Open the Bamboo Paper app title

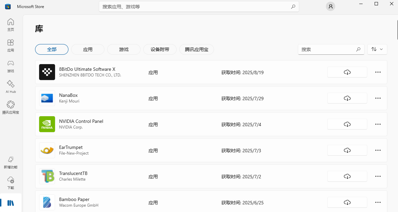tap(74, 199)
